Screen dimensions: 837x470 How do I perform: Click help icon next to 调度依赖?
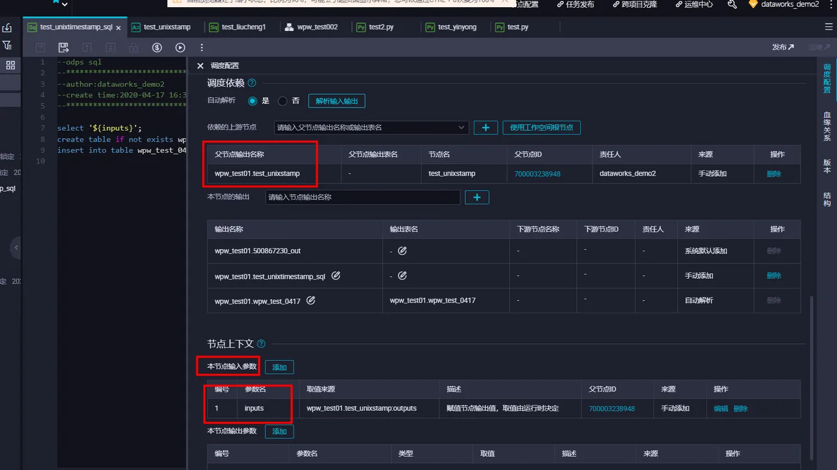point(252,83)
